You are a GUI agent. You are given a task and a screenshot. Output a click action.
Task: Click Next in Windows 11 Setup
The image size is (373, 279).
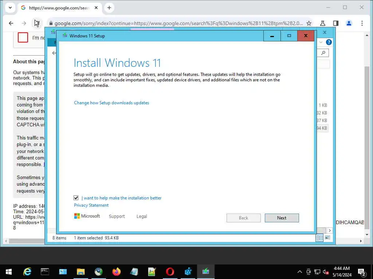pyautogui.click(x=282, y=218)
